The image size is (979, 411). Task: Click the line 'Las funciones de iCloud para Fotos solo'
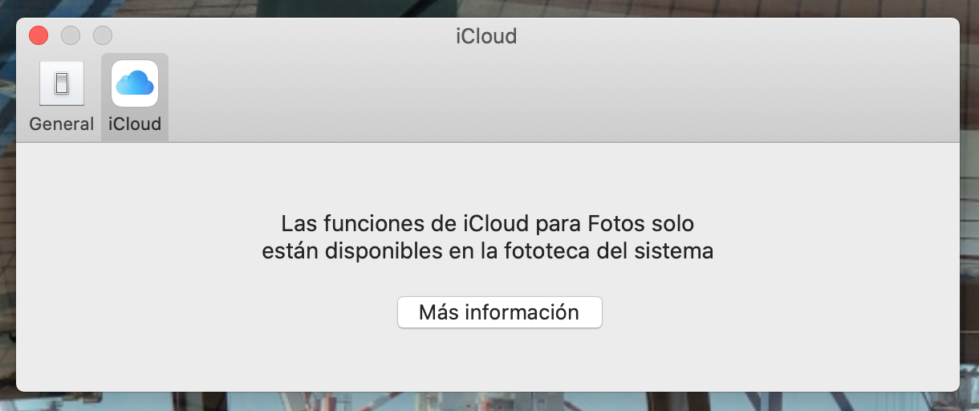point(488,222)
